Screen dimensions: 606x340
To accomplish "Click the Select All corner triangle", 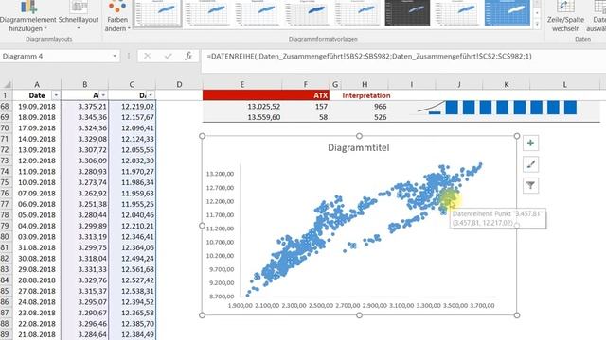I will pyautogui.click(x=7, y=84).
